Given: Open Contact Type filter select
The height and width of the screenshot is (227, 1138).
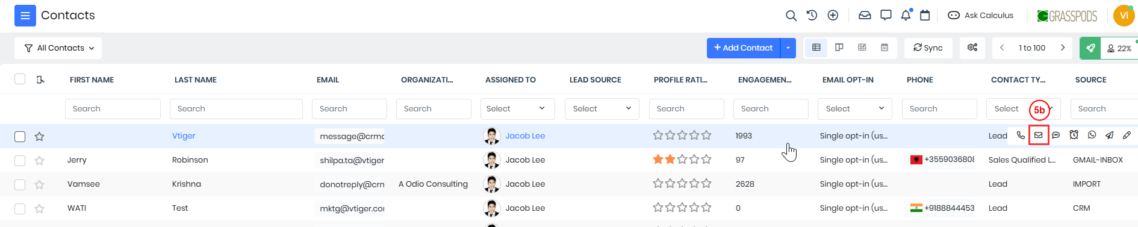Looking at the screenshot, I should pos(1024,109).
